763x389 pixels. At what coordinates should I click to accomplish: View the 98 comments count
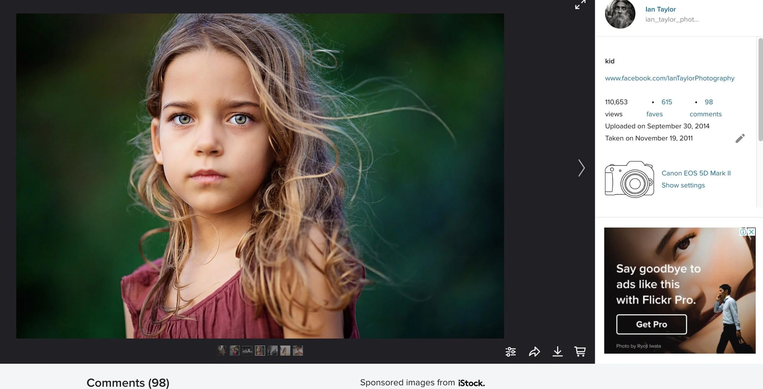pos(709,102)
